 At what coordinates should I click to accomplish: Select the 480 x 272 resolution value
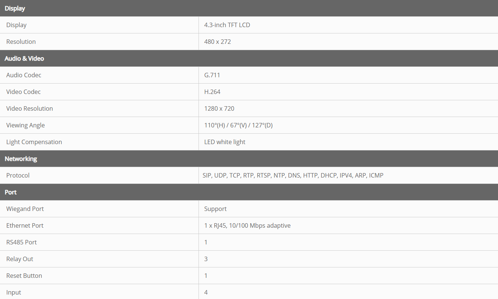[x=218, y=42]
